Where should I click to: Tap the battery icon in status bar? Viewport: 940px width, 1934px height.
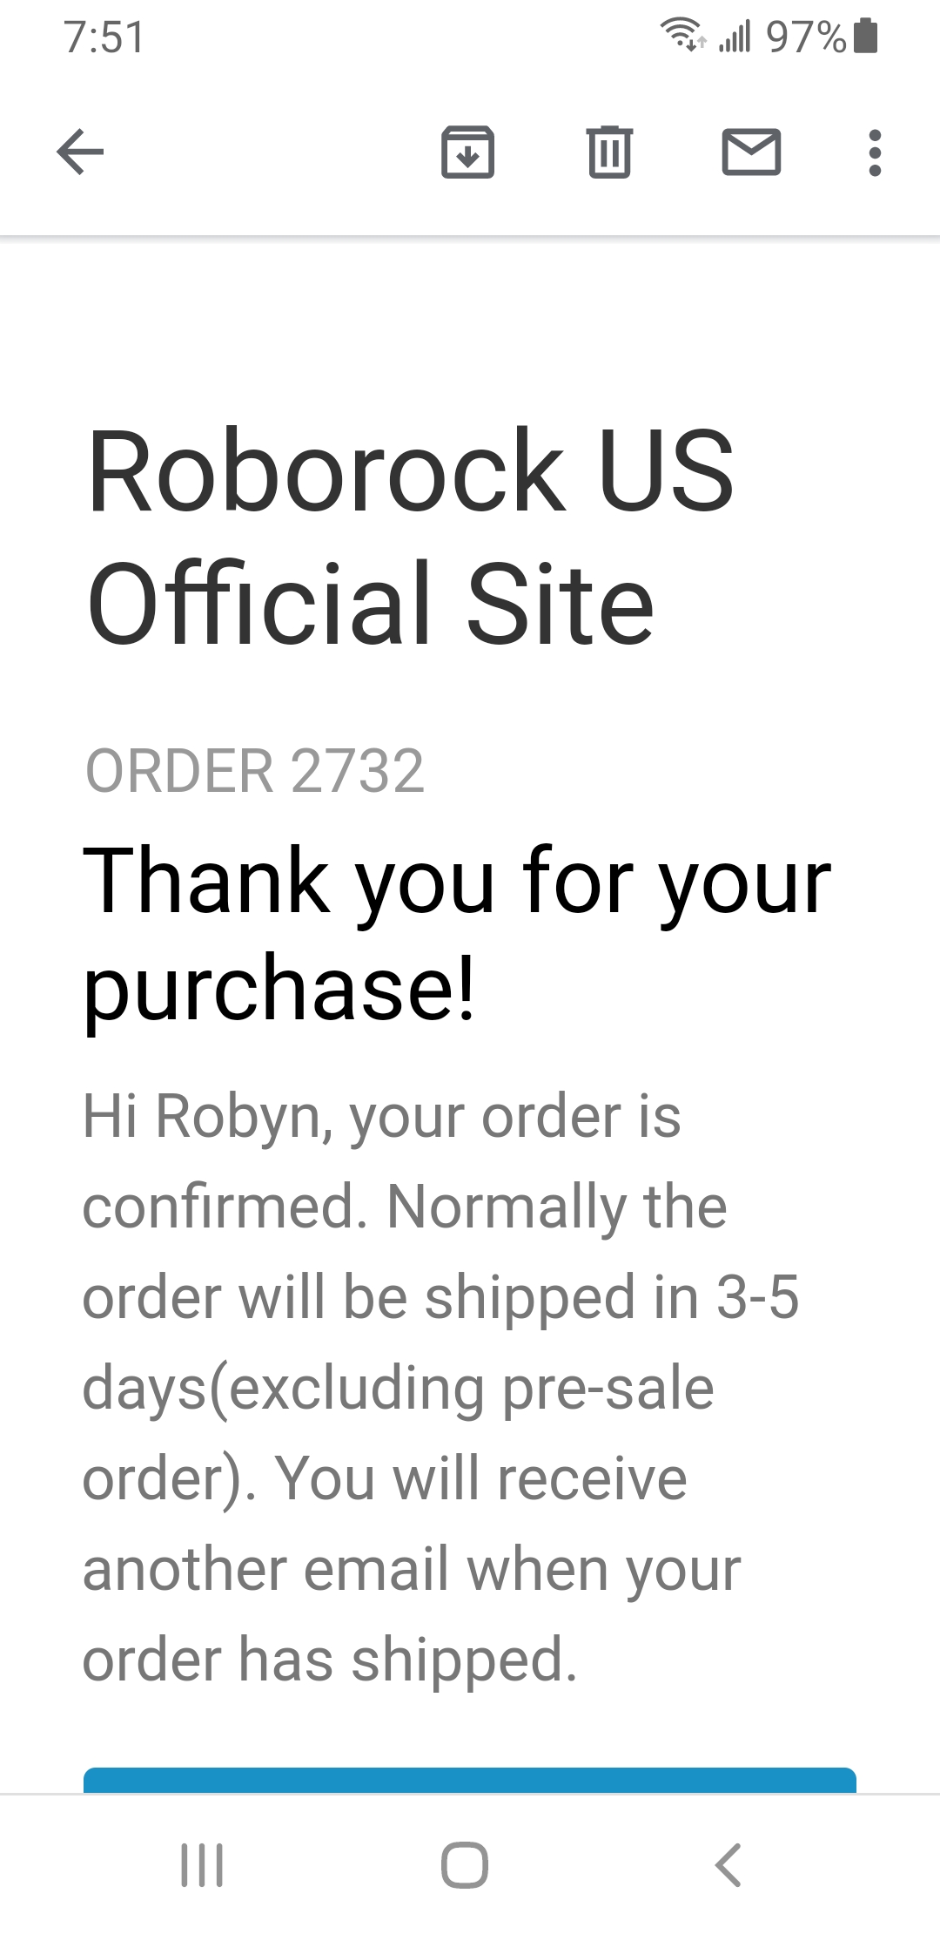[866, 37]
